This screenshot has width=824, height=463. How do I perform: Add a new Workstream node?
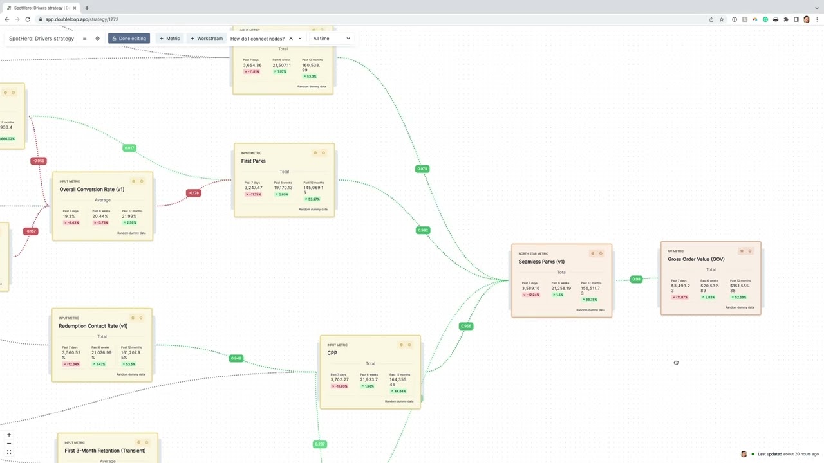(207, 39)
